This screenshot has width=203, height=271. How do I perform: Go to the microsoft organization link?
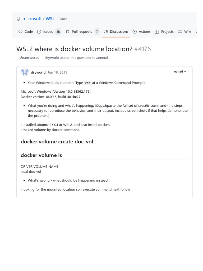pos(32,19)
